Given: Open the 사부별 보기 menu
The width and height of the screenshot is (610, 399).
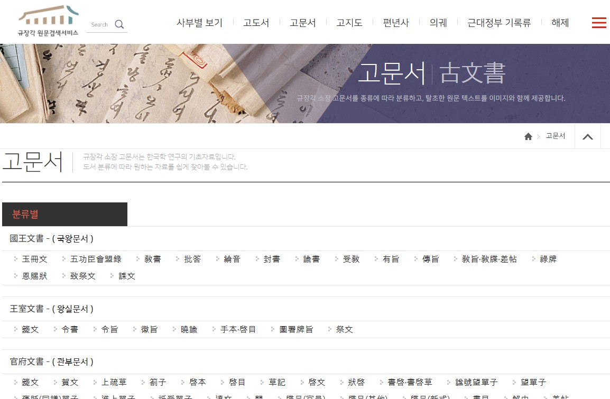Looking at the screenshot, I should click(x=199, y=23).
